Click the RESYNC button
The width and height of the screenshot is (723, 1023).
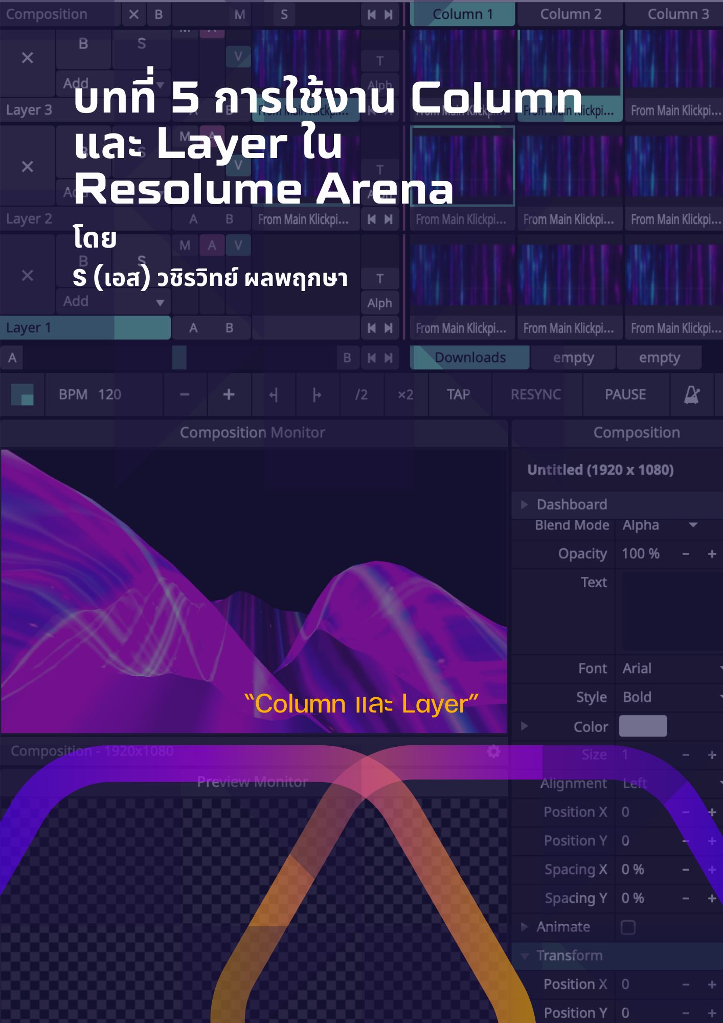pos(536,394)
